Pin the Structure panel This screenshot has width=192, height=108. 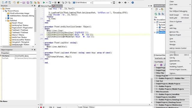point(32,6)
